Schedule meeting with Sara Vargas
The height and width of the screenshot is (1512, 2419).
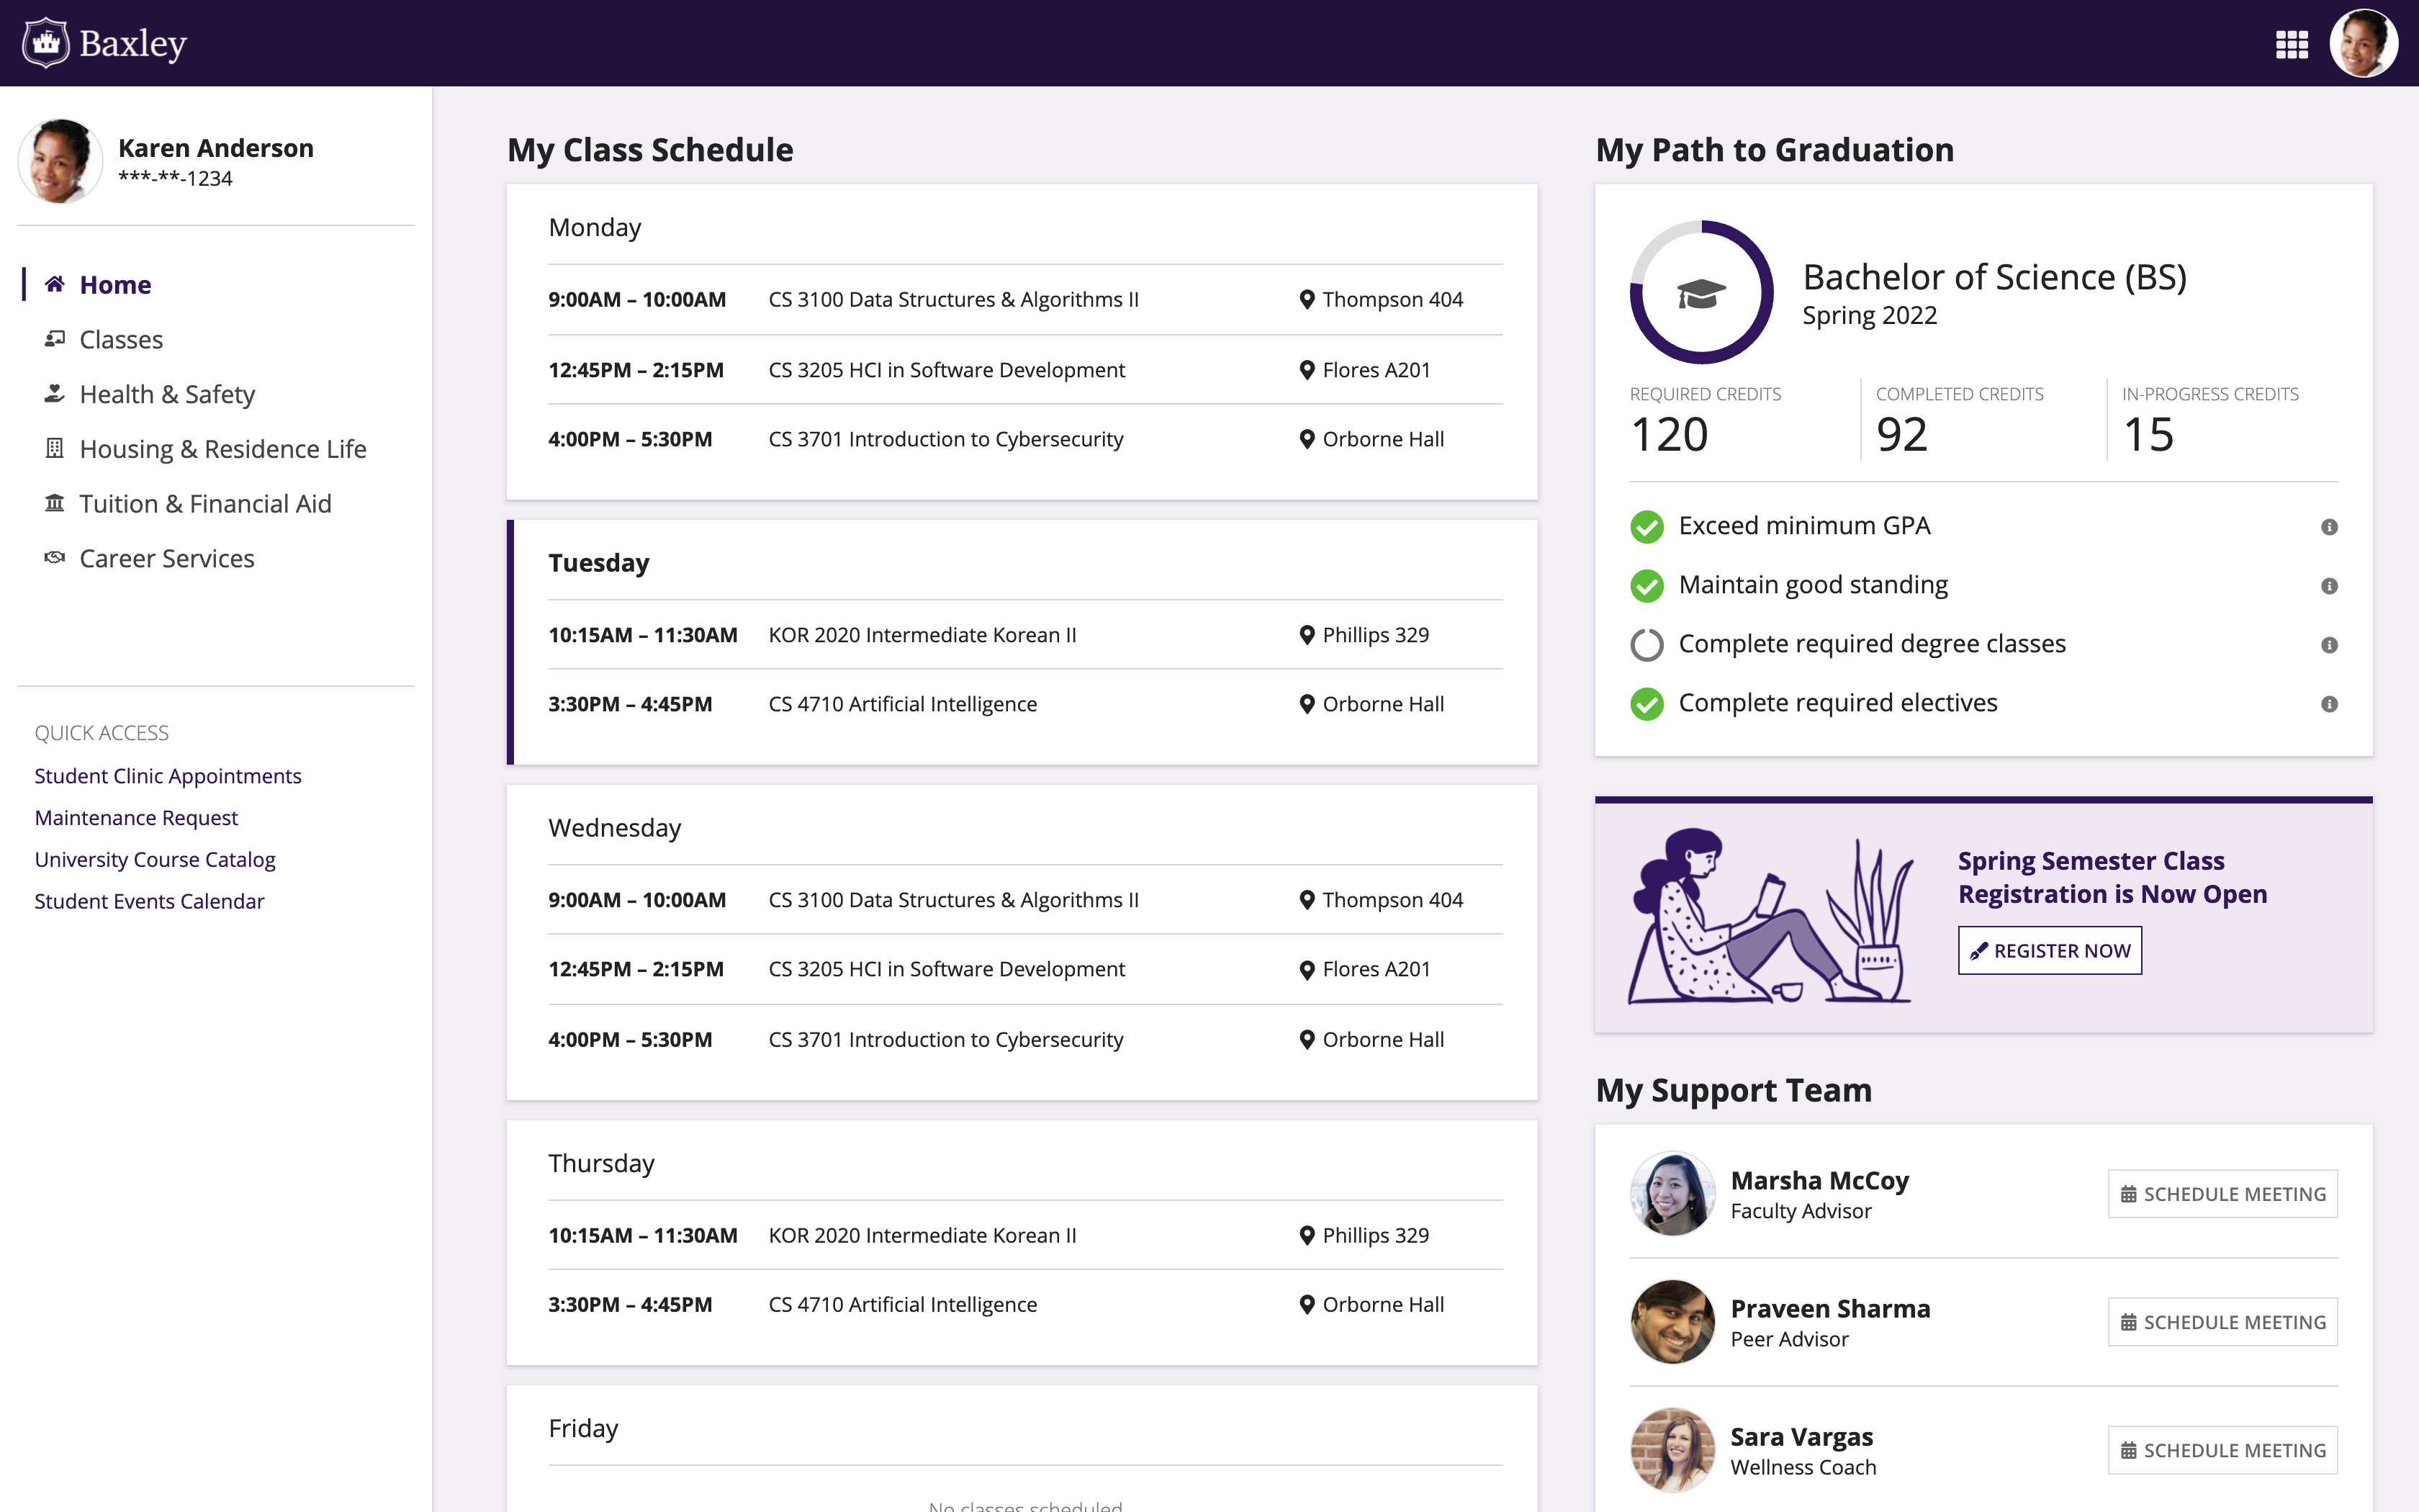(2222, 1450)
